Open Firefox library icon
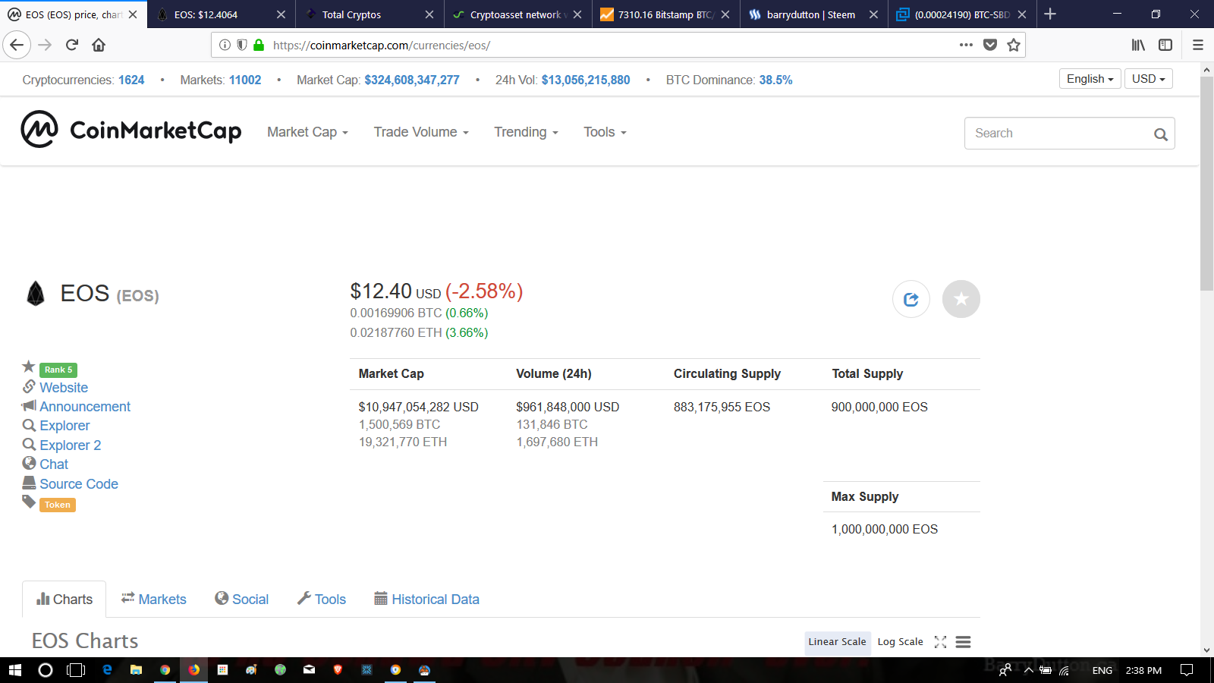The image size is (1214, 683). point(1138,45)
